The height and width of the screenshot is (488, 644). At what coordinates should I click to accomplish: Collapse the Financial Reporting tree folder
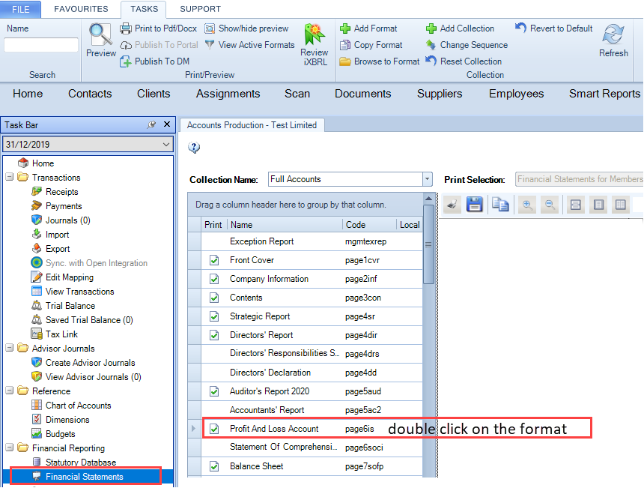[x=10, y=448]
